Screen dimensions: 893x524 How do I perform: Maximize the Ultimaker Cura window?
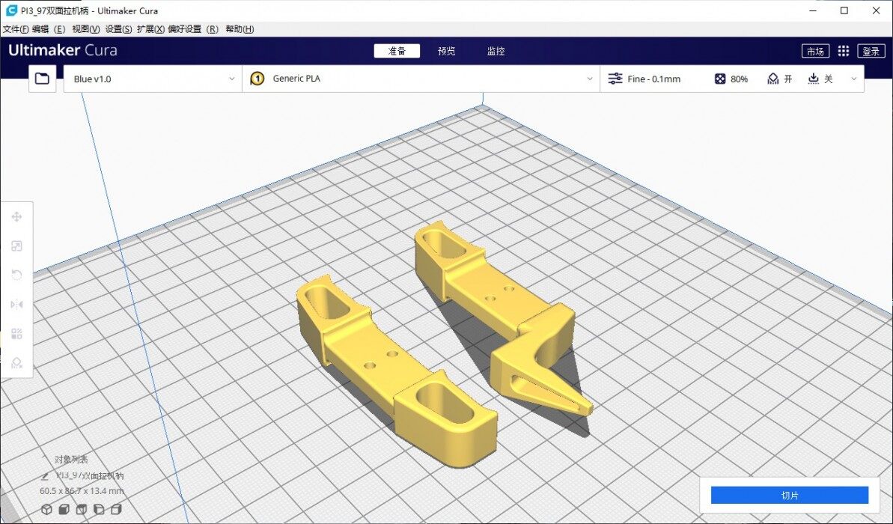tap(844, 10)
